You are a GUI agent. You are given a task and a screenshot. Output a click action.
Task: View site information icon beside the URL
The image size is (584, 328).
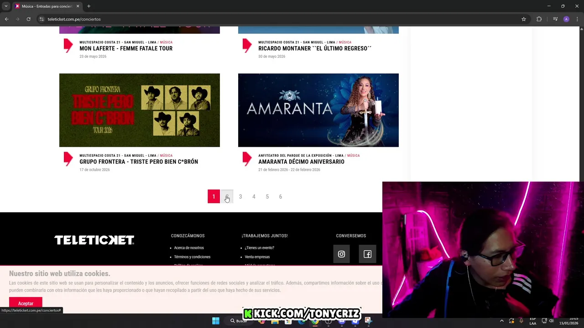click(x=42, y=19)
